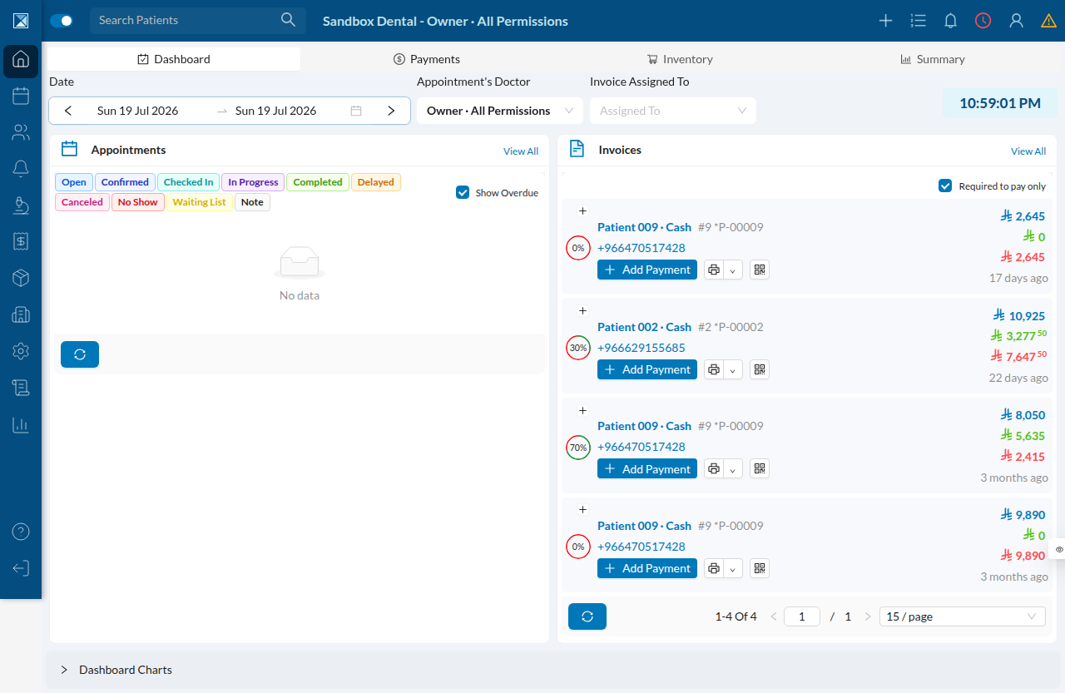Open the bell icon in the left sidebar
1065x693 pixels.
(21, 169)
